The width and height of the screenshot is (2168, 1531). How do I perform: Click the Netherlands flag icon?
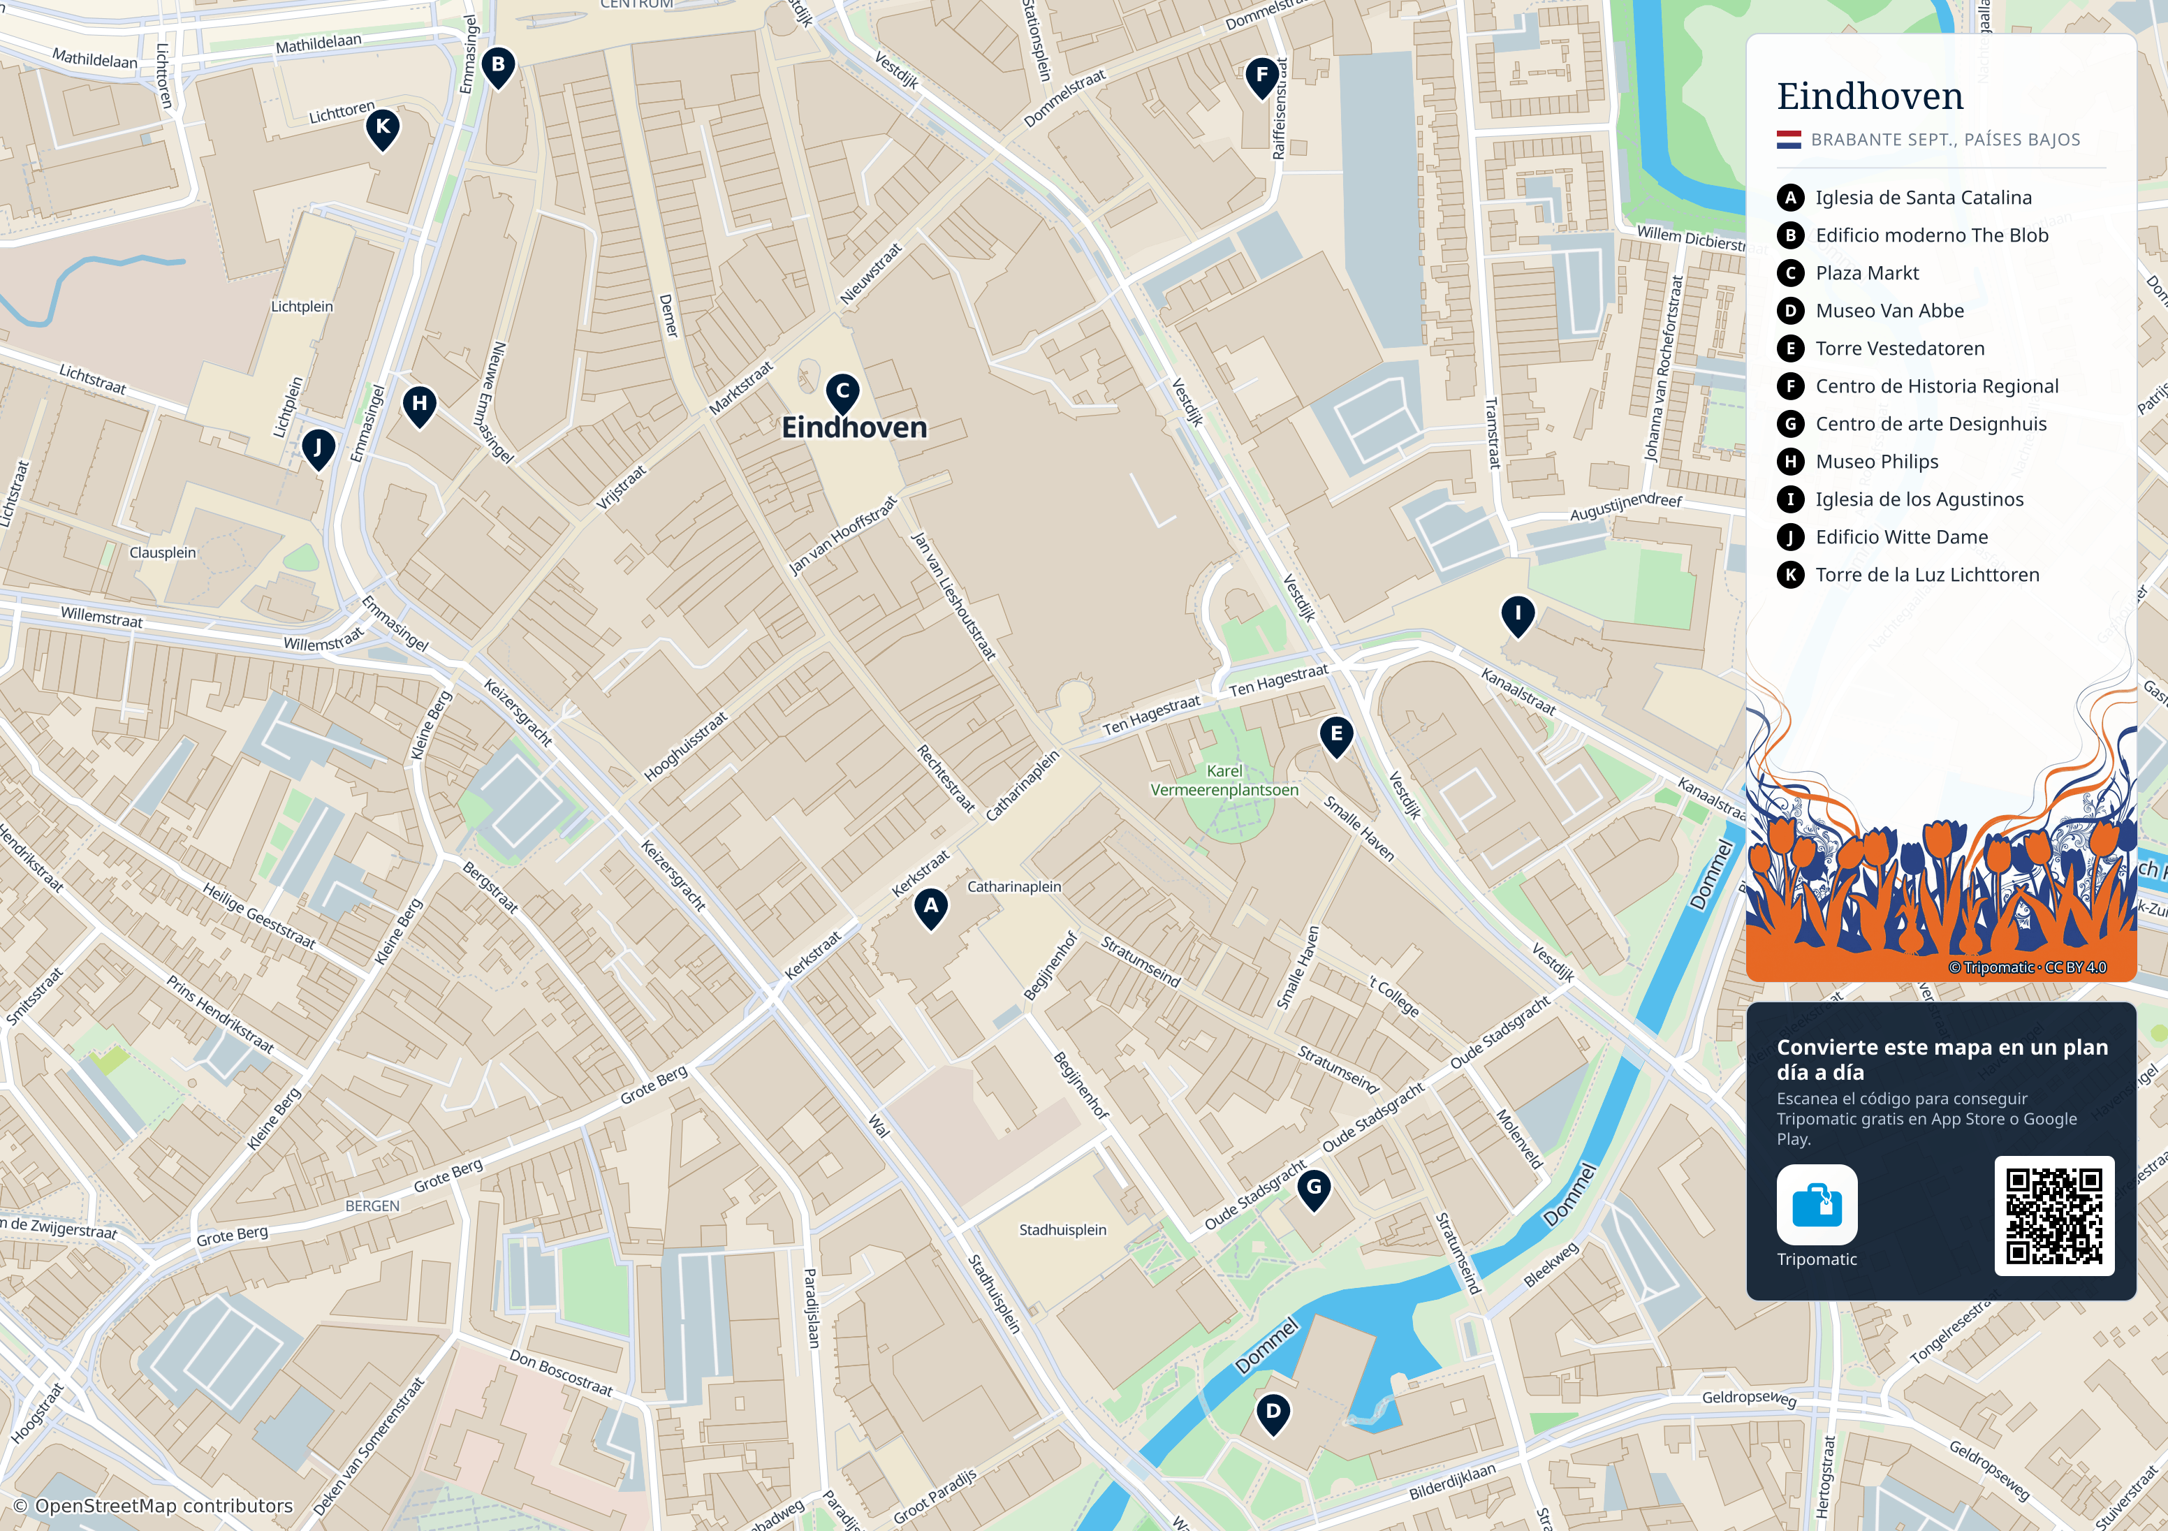coord(1789,140)
